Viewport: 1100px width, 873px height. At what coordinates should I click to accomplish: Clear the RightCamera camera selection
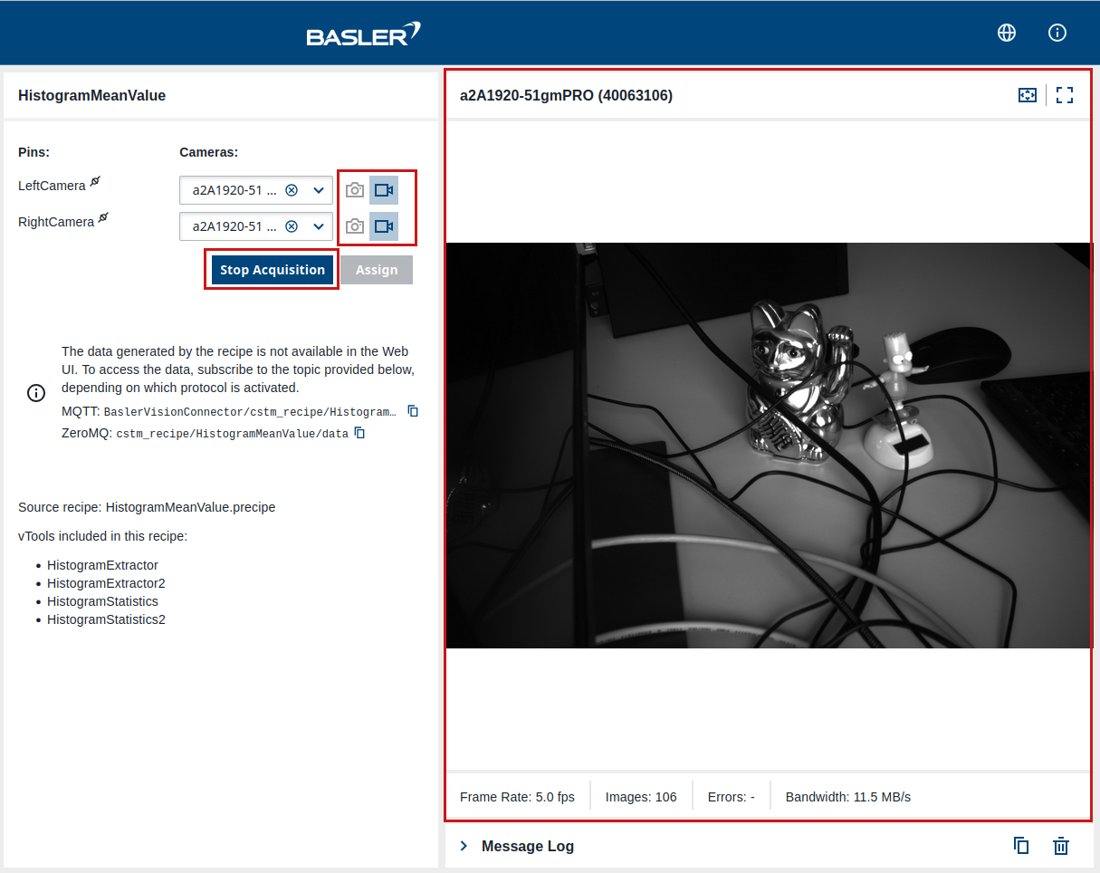pos(292,226)
